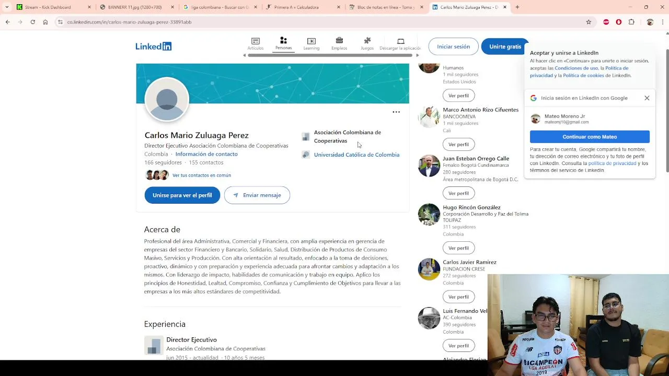Click Unirte gratis button
669x376 pixels.
tap(505, 46)
